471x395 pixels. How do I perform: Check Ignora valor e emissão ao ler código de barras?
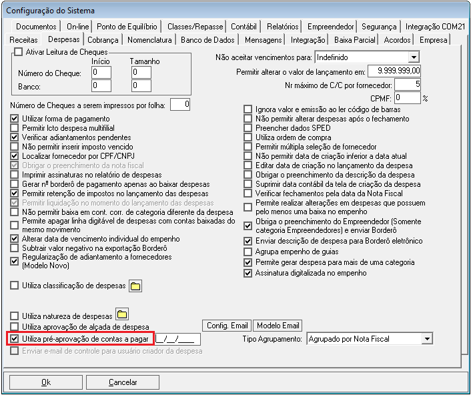248,109
